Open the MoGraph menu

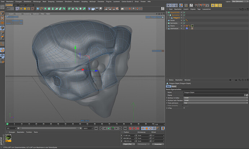point(92,1)
